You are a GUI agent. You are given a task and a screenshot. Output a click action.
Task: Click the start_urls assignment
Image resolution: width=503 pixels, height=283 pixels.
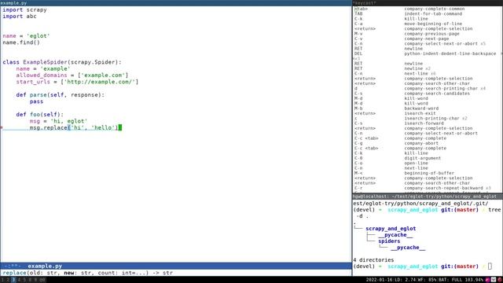[x=77, y=82]
